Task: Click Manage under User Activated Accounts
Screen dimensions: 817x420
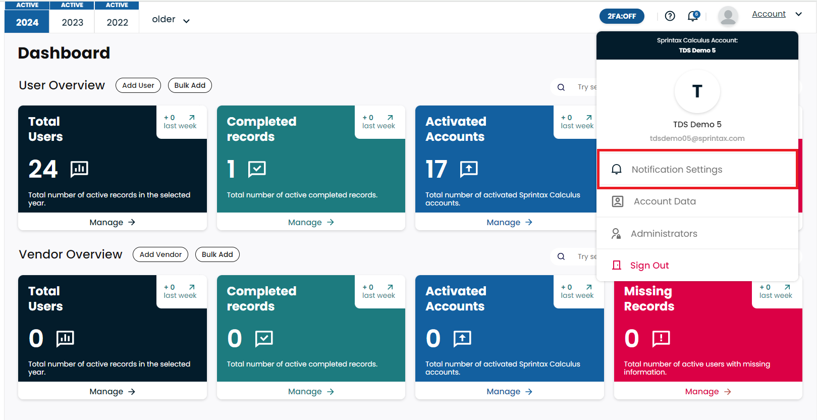Action: tap(510, 222)
